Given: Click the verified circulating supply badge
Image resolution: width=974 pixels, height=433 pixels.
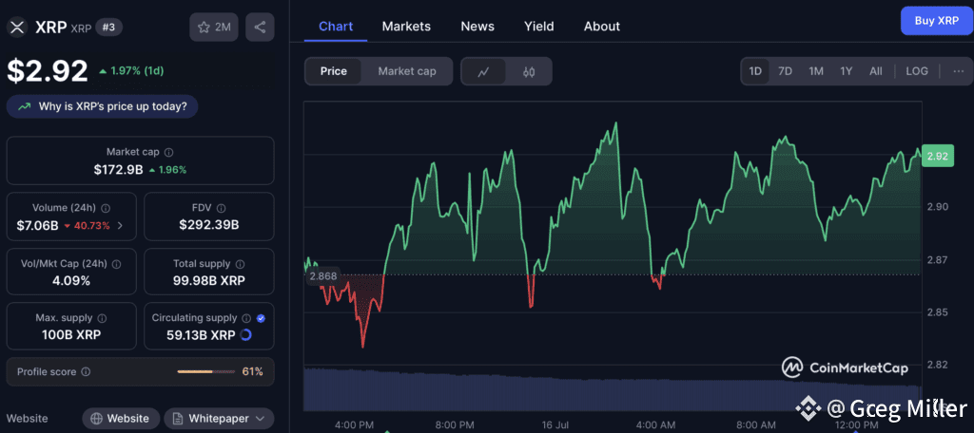Looking at the screenshot, I should coord(261,318).
